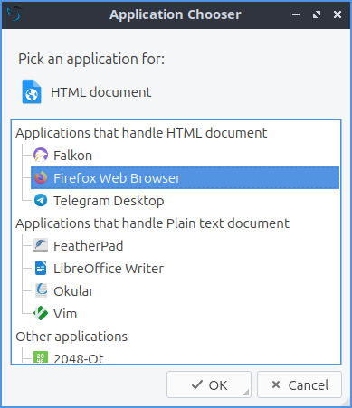Collapse 'Applications that handle HTML document' group
This screenshot has width=352, height=408.
coord(141,133)
